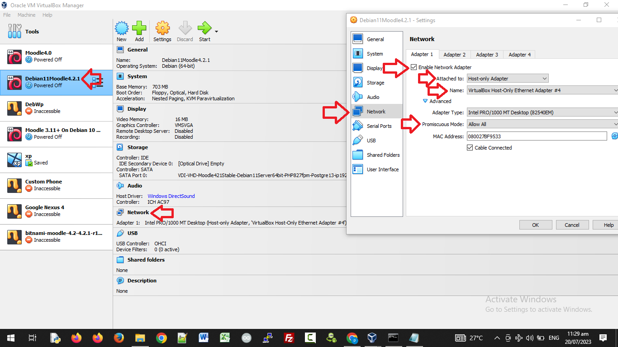Generate a new MAC address with refresh icon
Viewport: 618px width, 347px height.
coord(615,136)
